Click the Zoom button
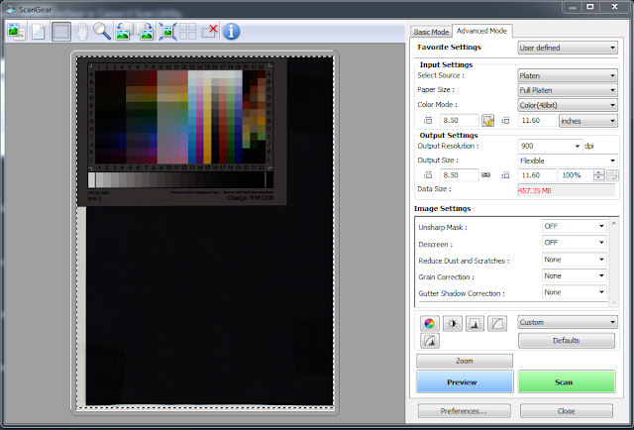634x430 pixels. pyautogui.click(x=465, y=361)
